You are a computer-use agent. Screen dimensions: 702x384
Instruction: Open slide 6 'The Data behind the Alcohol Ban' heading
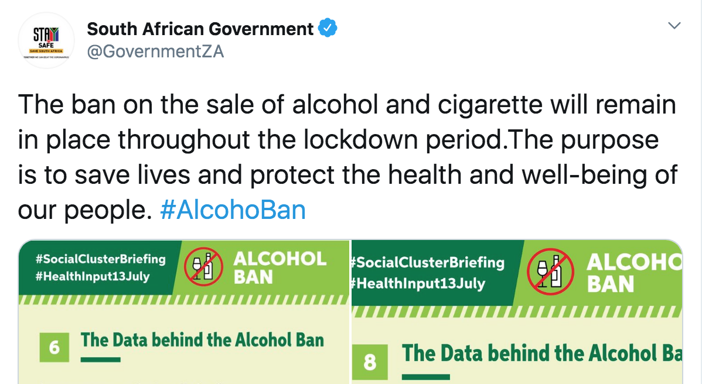(x=202, y=340)
